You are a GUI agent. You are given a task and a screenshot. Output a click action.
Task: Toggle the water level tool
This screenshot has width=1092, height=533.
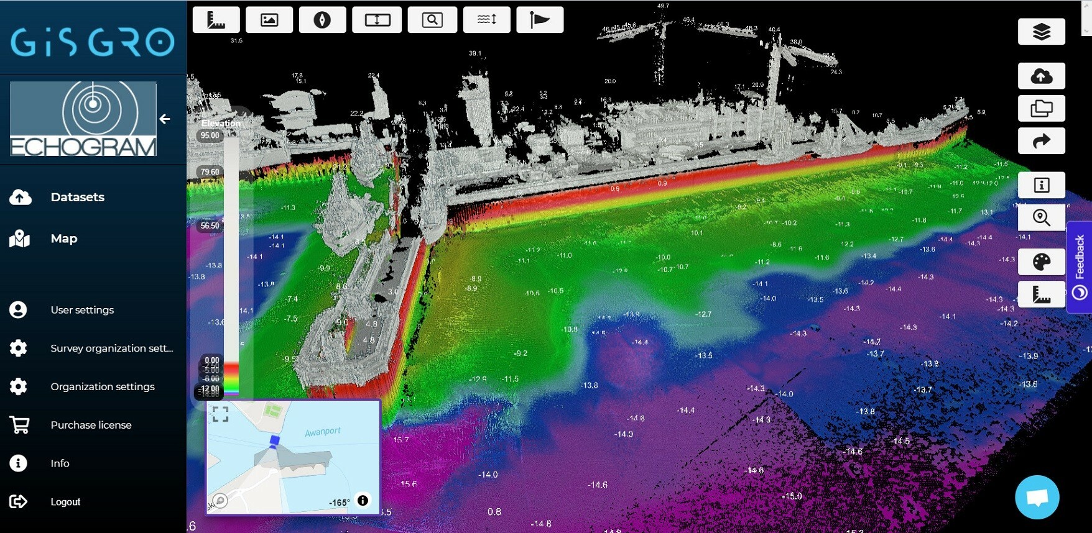coord(486,20)
